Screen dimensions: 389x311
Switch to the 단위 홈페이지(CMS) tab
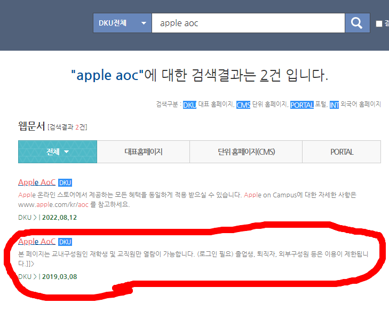tap(246, 152)
